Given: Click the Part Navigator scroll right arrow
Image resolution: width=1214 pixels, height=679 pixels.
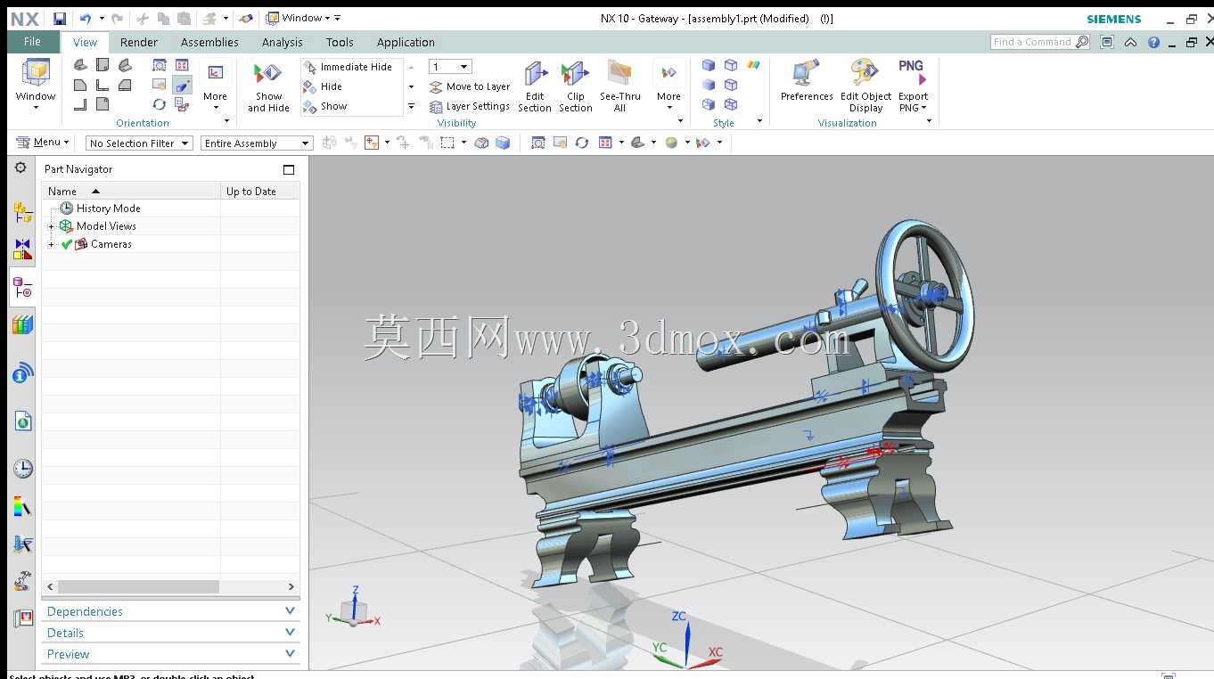Looking at the screenshot, I should coord(291,586).
